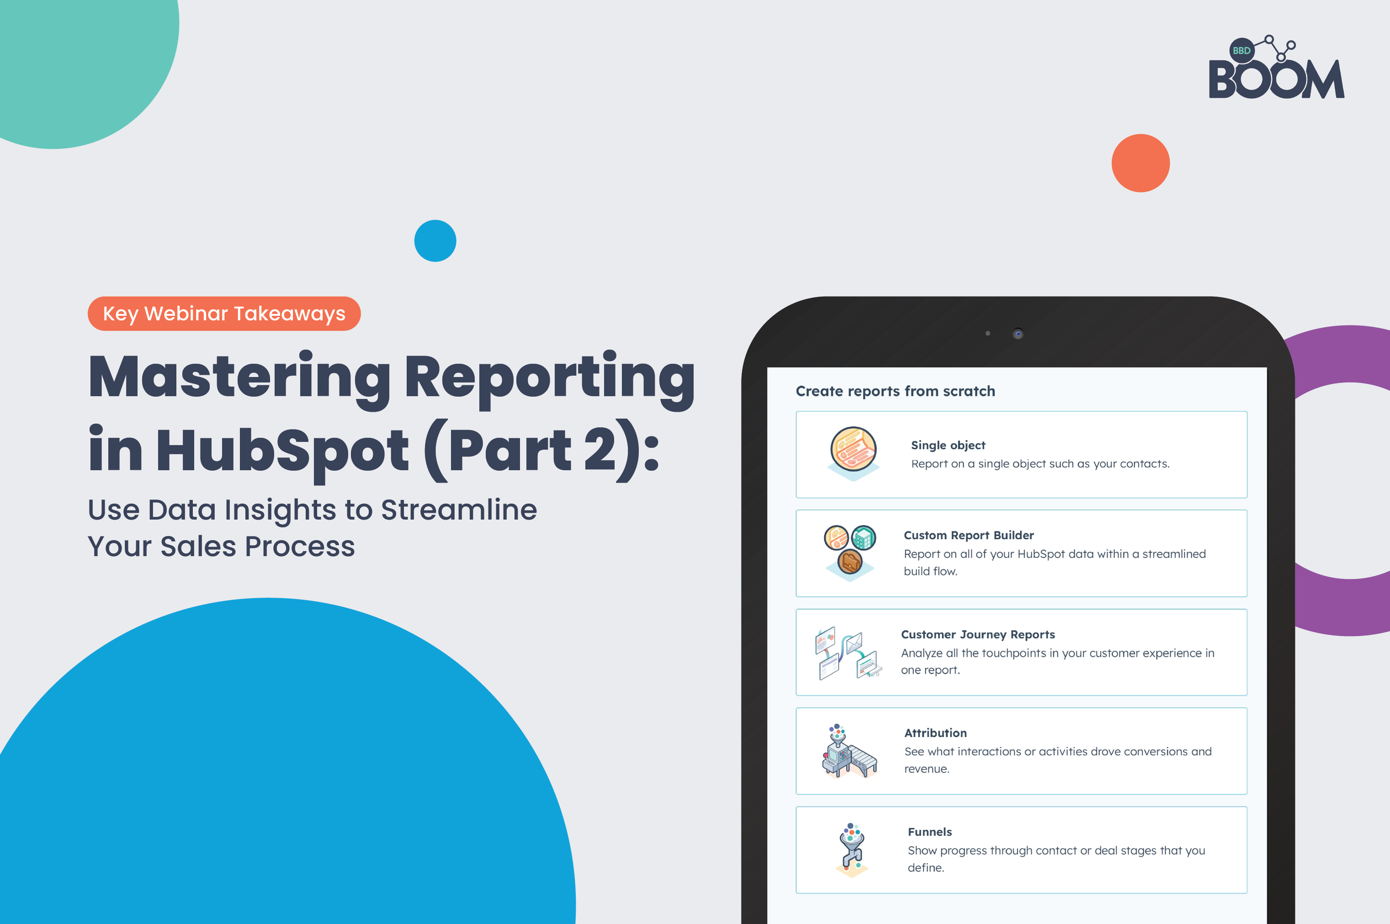Click the Customer Journey Reports icon
The height and width of the screenshot is (924, 1390).
848,653
